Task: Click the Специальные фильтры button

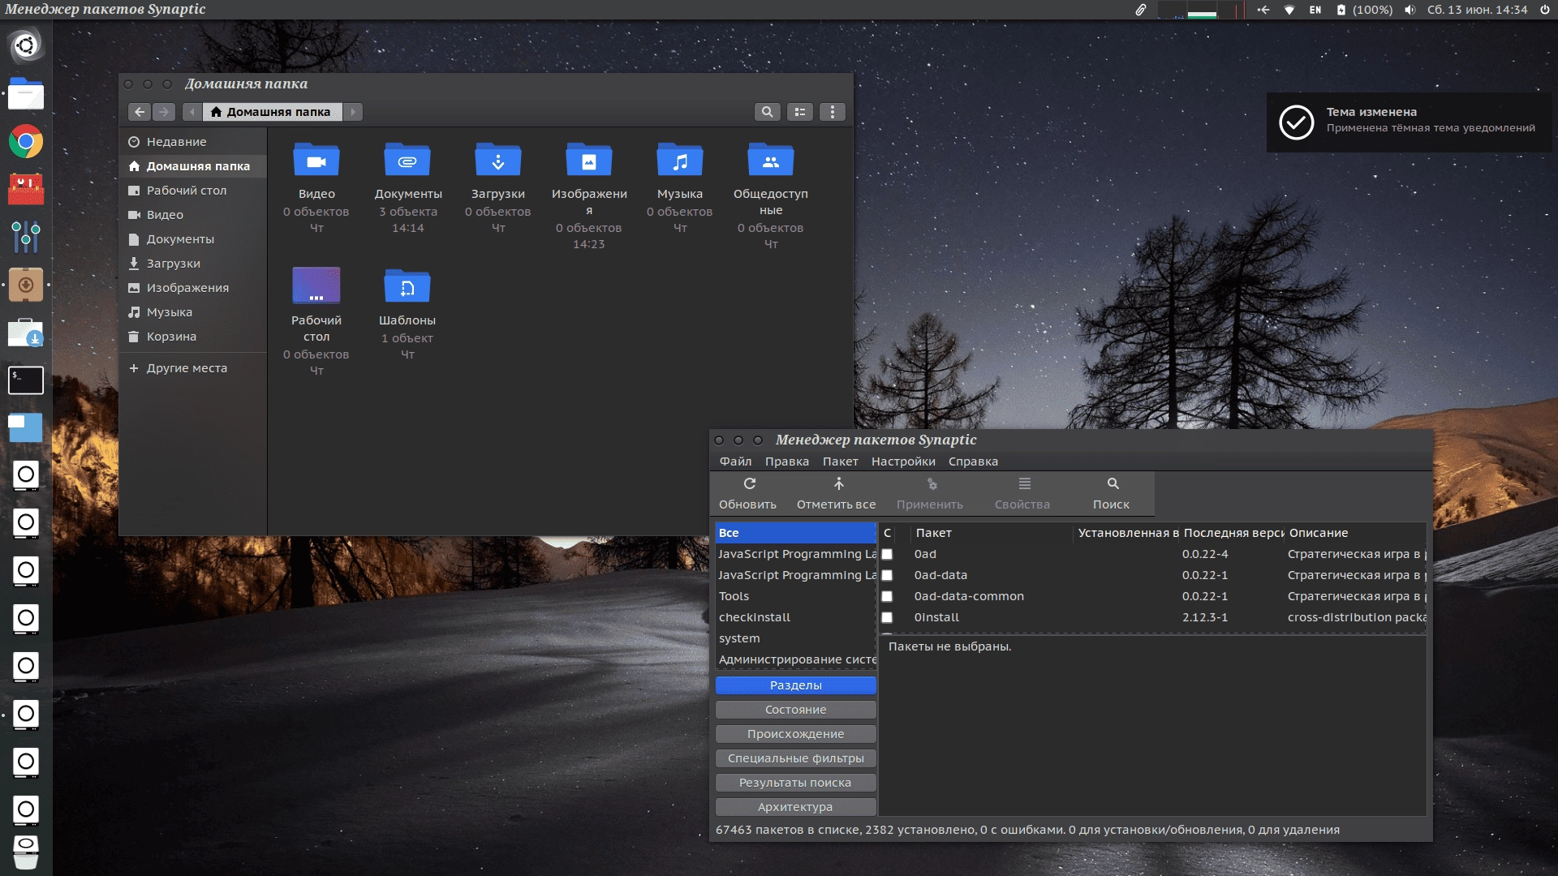Action: 795,758
